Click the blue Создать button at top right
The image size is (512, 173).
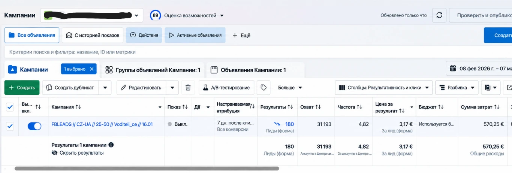[498, 35]
